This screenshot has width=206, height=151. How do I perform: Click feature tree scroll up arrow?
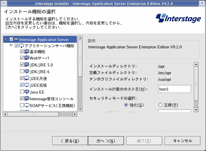(80, 38)
